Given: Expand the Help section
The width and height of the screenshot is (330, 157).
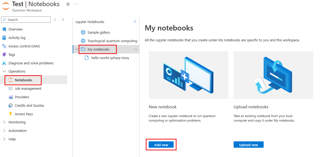Looking at the screenshot, I should click(x=4, y=139).
